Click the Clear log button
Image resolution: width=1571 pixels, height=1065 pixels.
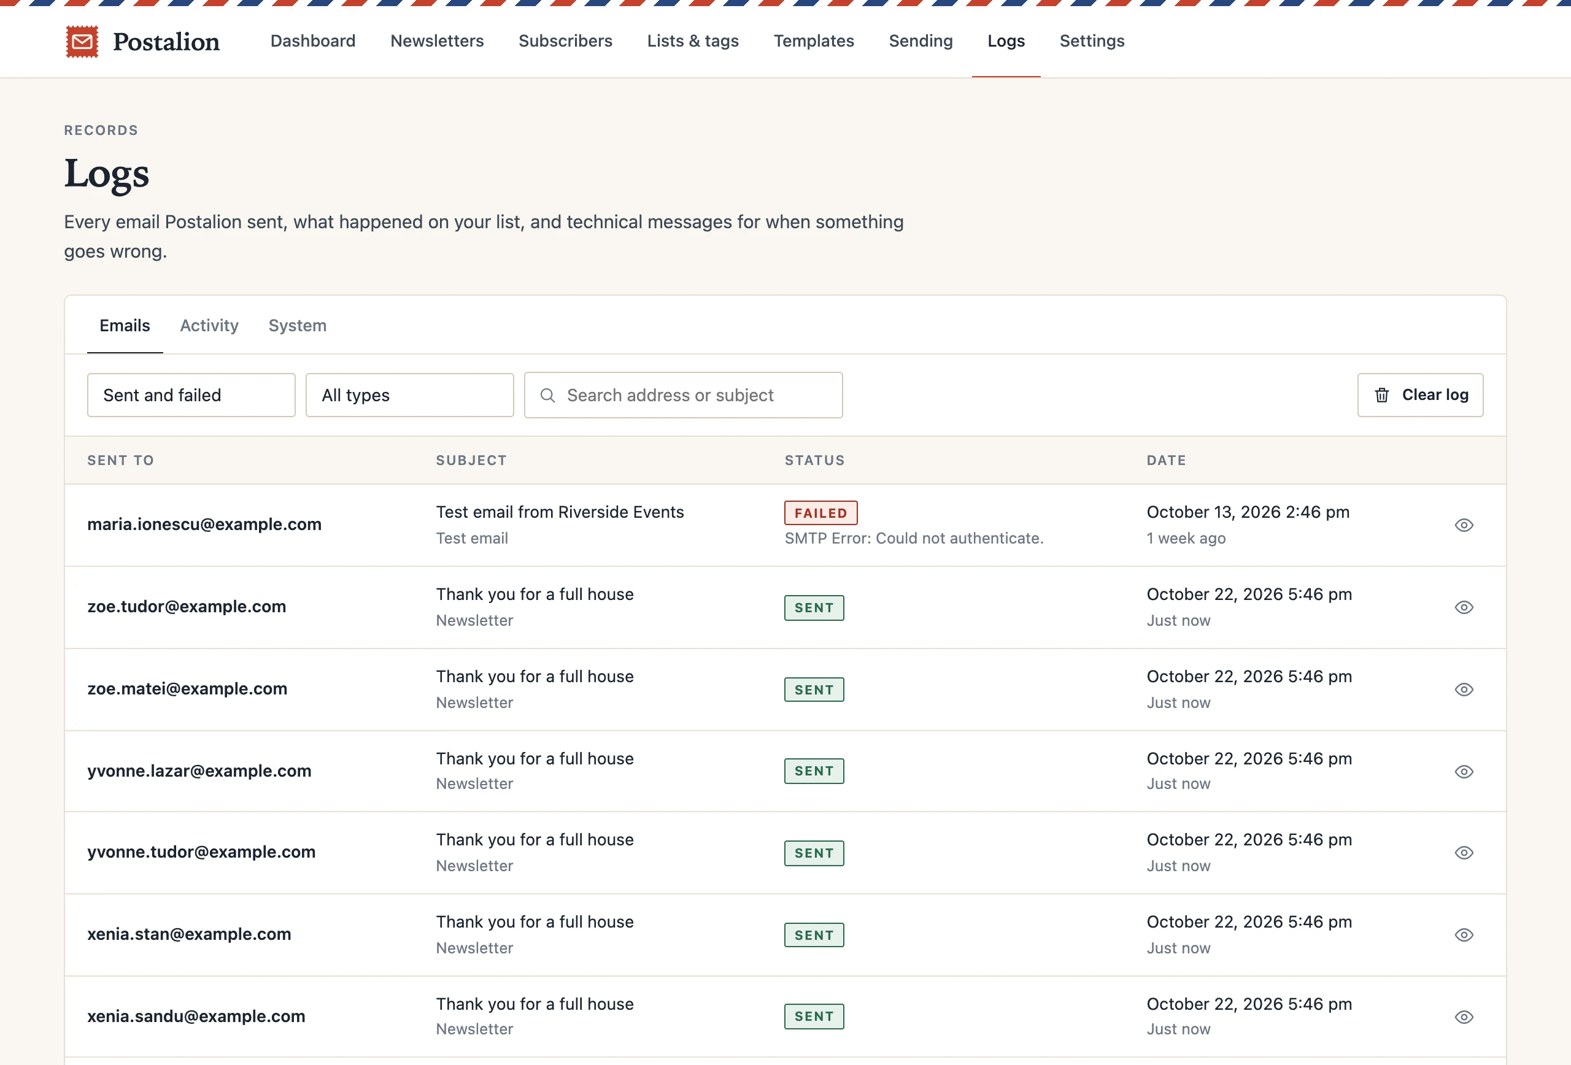pos(1420,395)
